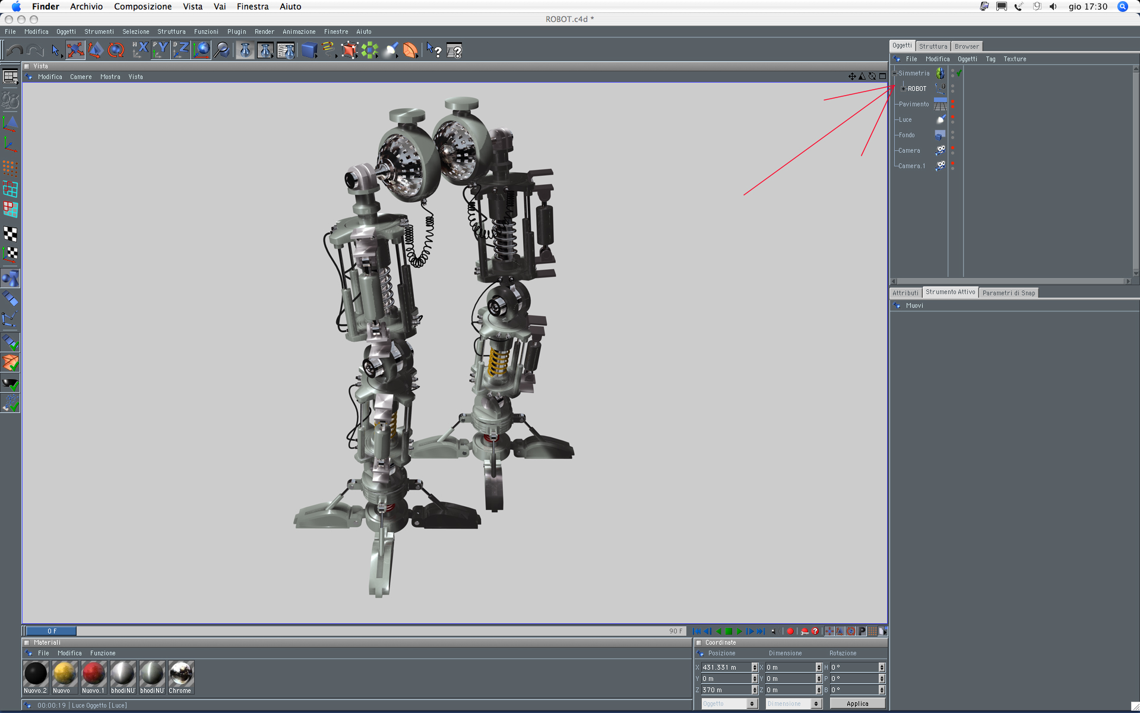Open the Dimensione dropdown below coordinates

pyautogui.click(x=793, y=703)
